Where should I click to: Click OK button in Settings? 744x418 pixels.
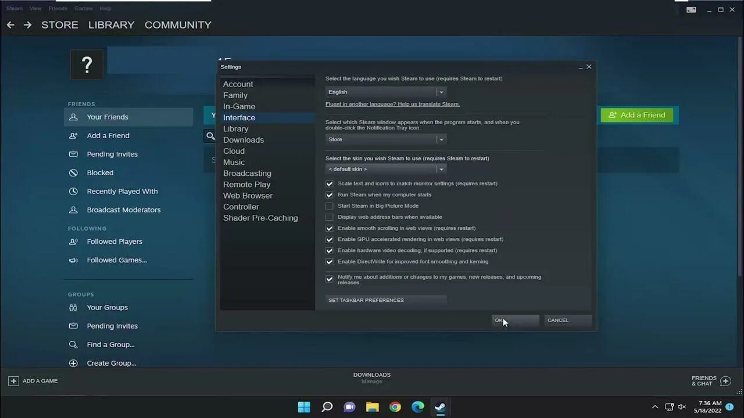(516, 320)
